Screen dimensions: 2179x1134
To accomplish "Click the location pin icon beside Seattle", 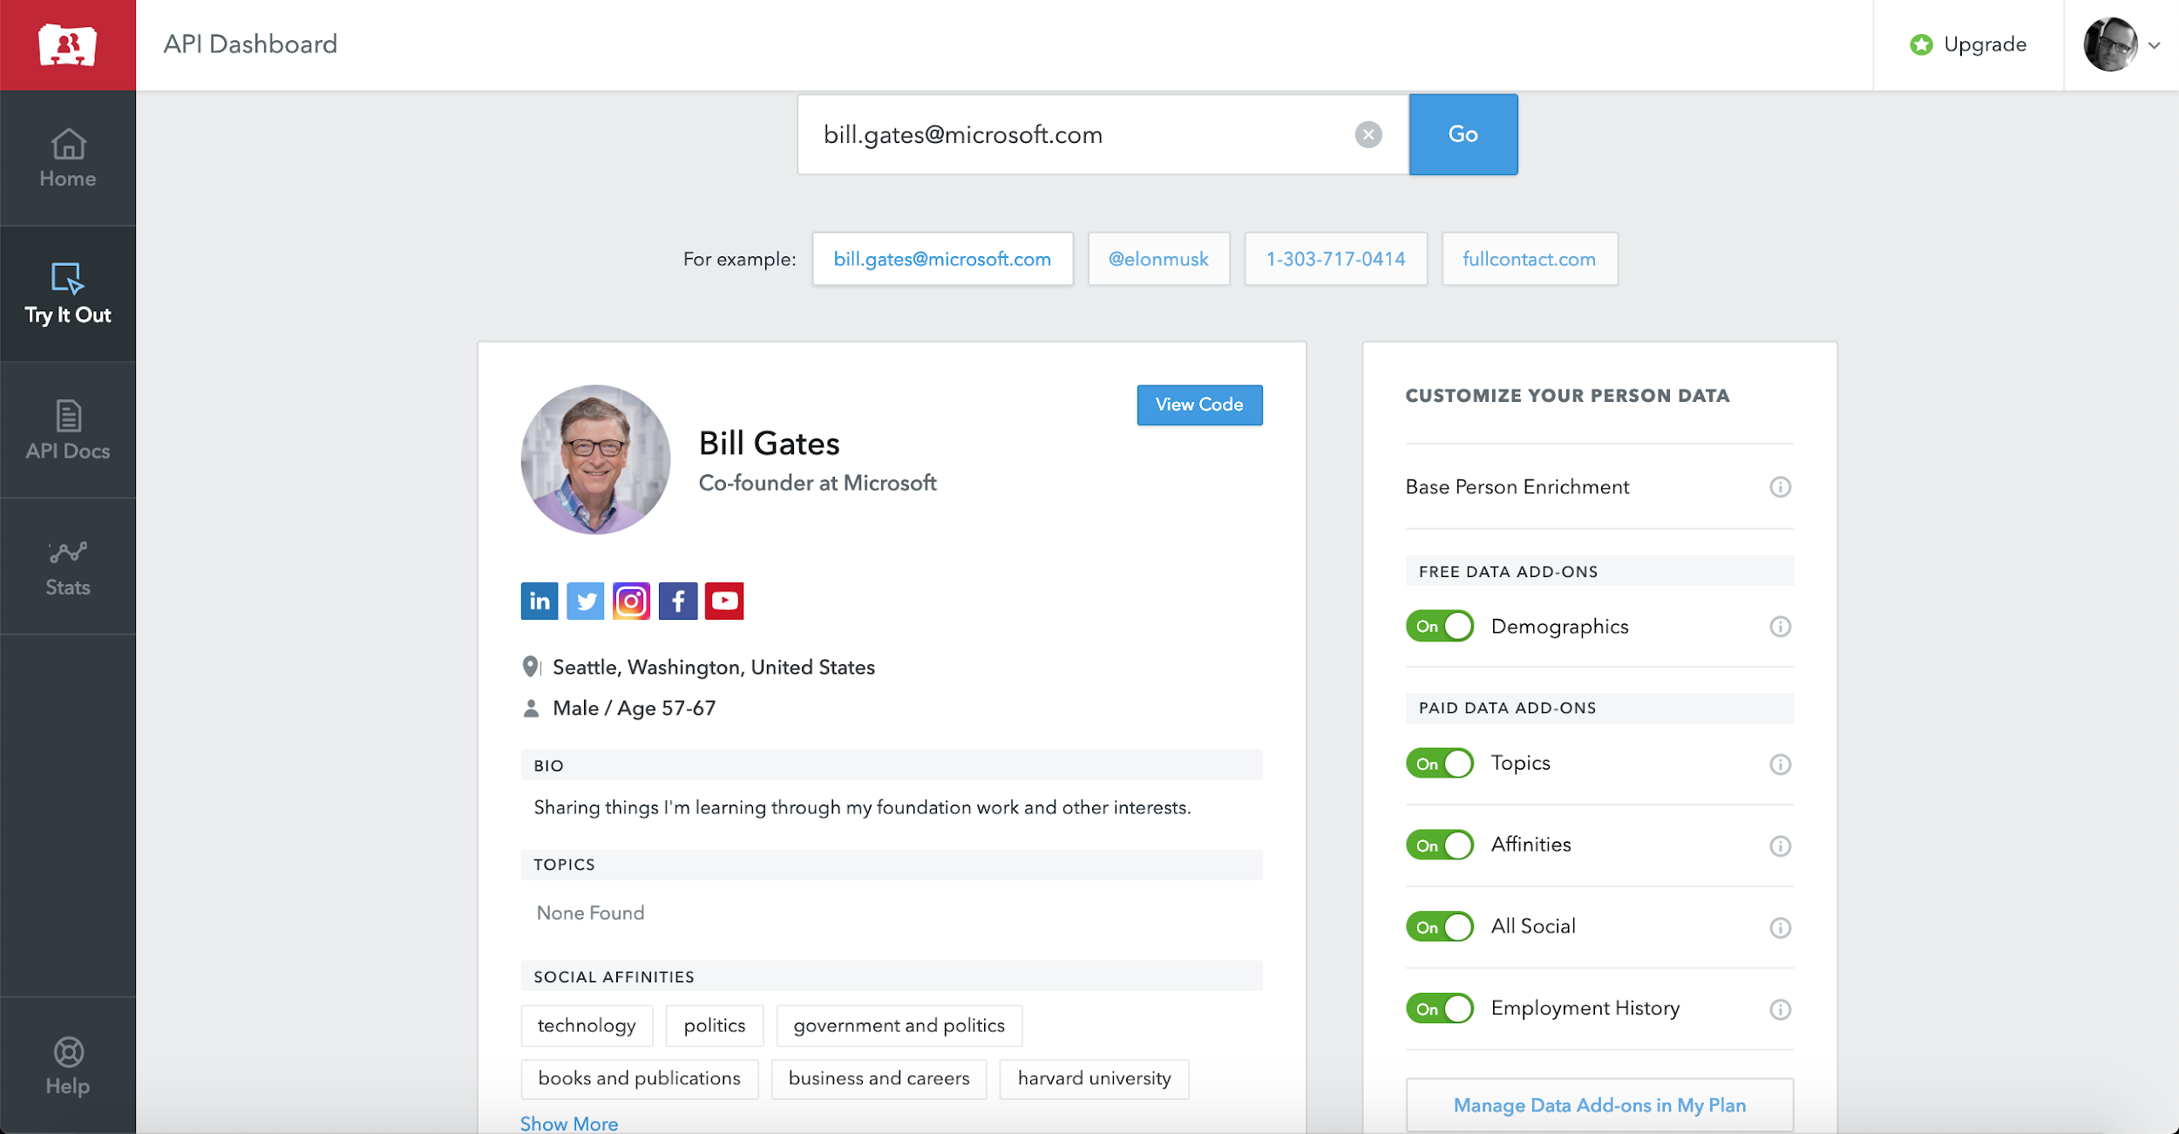I will coord(530,667).
